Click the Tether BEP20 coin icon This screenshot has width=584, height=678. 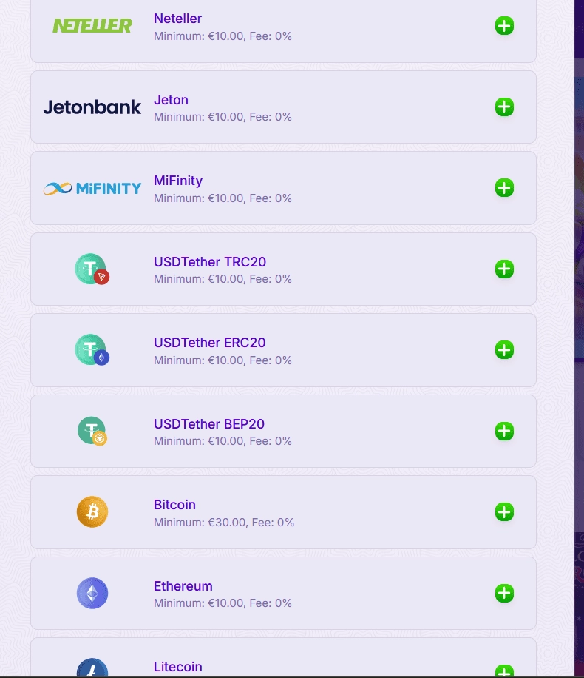tap(92, 431)
